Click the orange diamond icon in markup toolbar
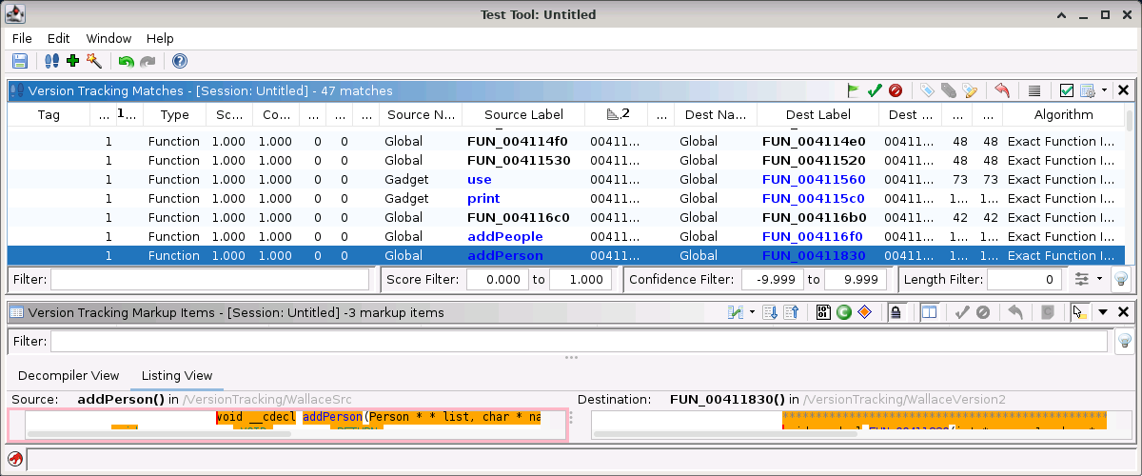The height and width of the screenshot is (476, 1142). [x=865, y=311]
